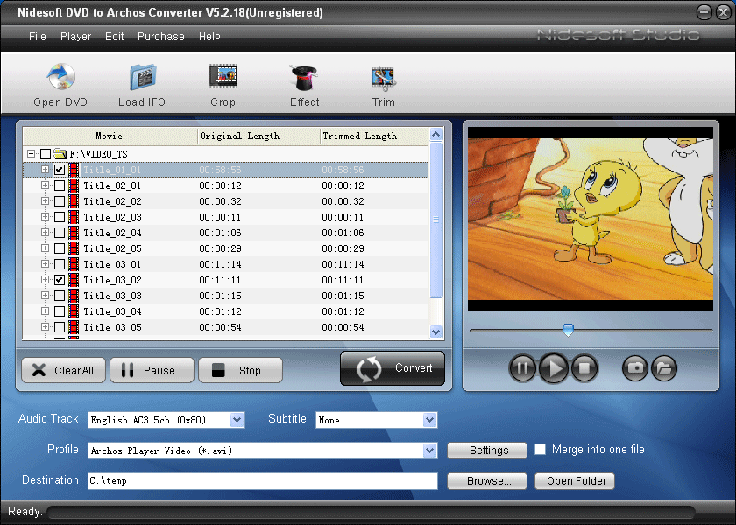Open the Player menu
736x525 pixels.
coord(75,37)
